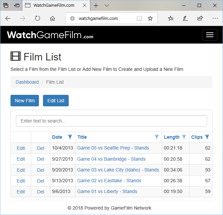Close the WatchGameFilm.com tab

85,5
